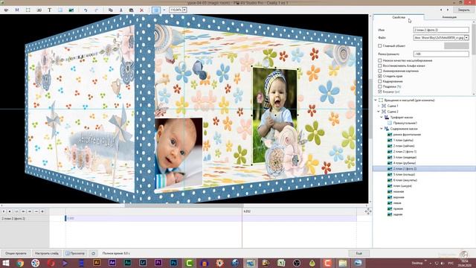Collapse the Трафарет маски node

(382, 118)
